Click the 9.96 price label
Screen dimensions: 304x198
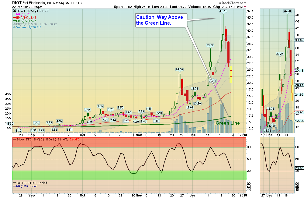click(x=100, y=106)
